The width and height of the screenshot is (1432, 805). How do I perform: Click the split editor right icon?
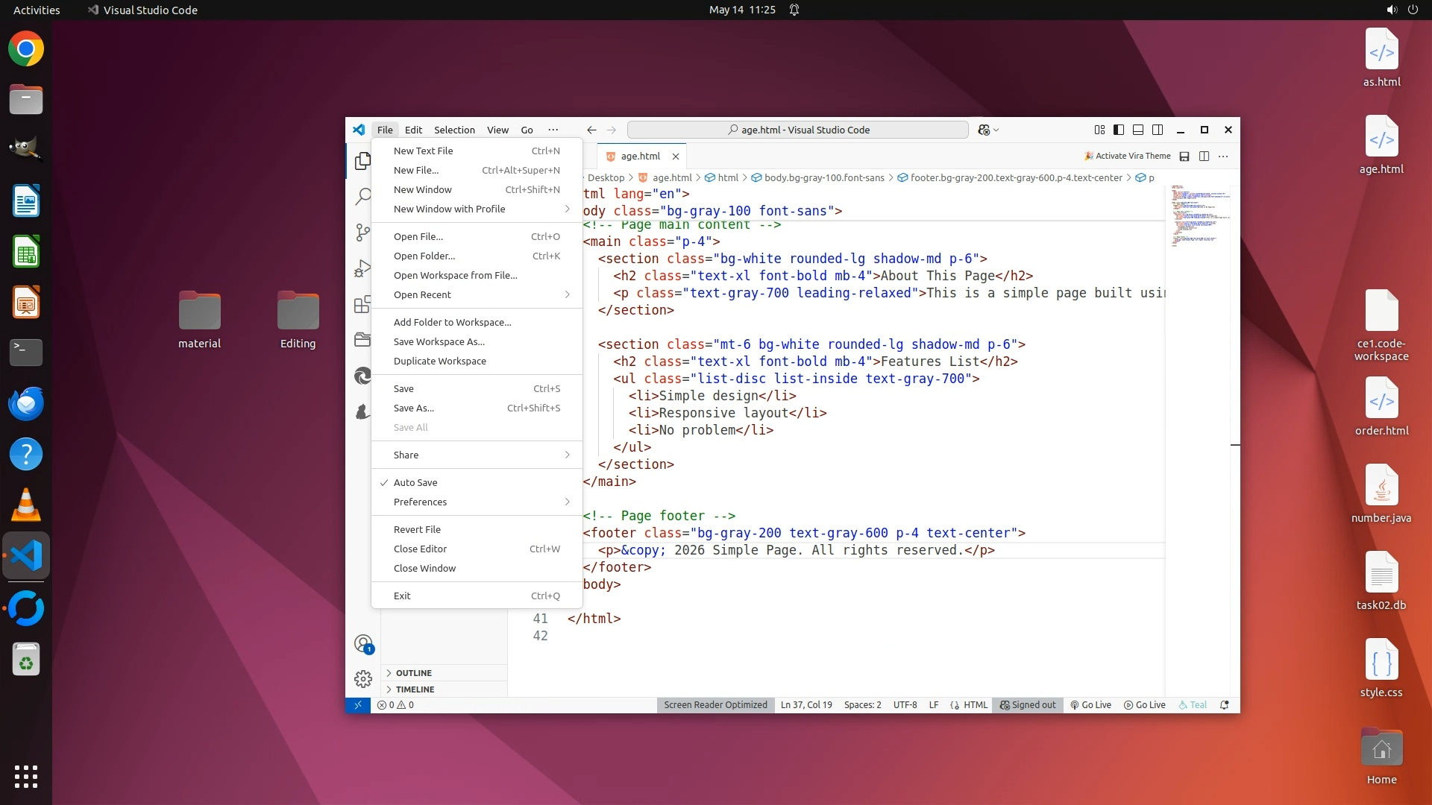pyautogui.click(x=1204, y=157)
